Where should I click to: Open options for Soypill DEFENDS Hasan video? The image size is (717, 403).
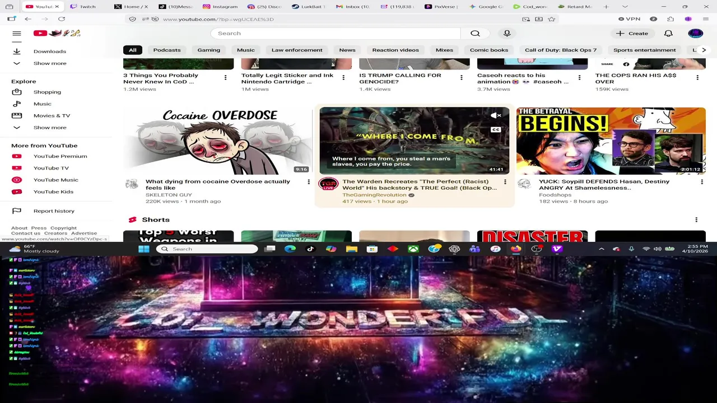tap(702, 182)
